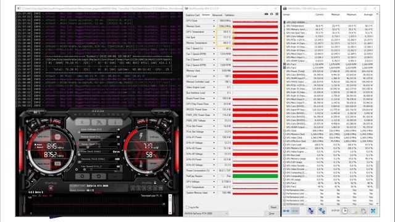The image size is (395, 222).
Task: Toggle Afterburner fan speed auto mode
Action: (x=77, y=170)
